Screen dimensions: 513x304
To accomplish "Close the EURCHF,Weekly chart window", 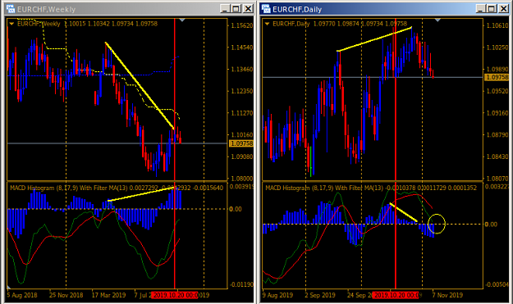I will [249, 9].
